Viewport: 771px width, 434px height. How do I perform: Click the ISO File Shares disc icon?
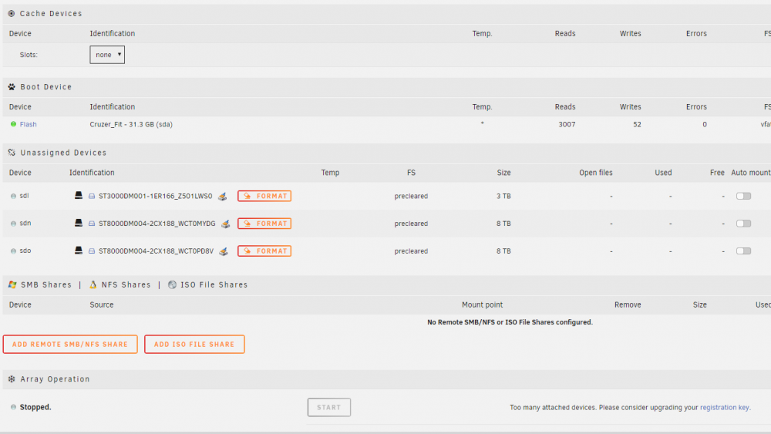[x=172, y=285]
